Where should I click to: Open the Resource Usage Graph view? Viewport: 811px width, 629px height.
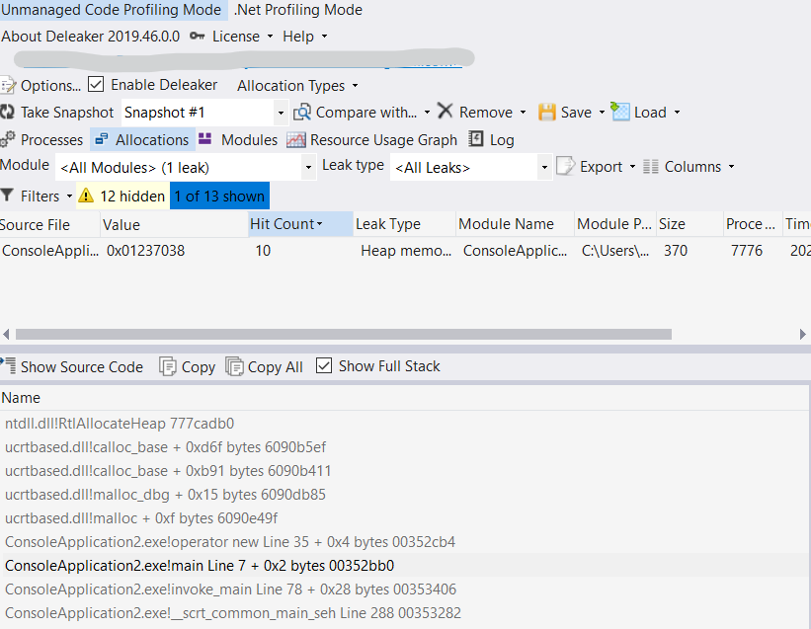[372, 140]
